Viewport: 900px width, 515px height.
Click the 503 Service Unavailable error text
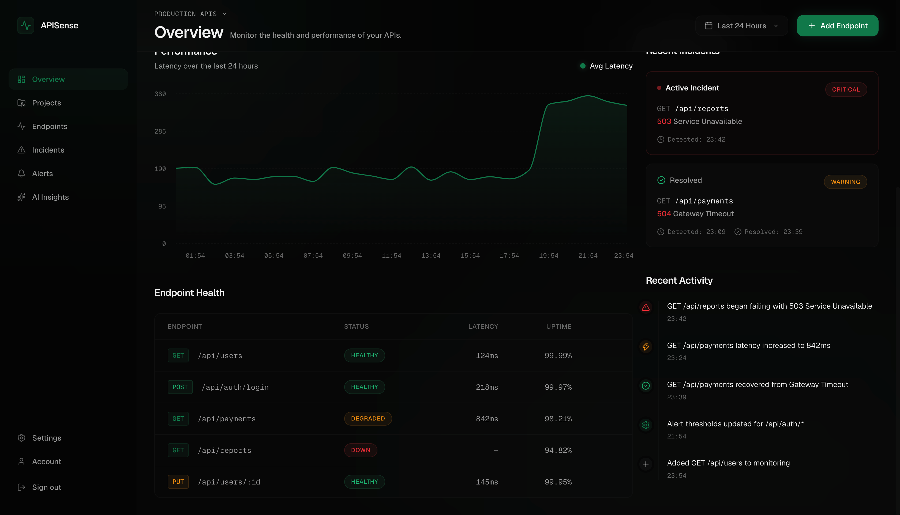click(699, 121)
